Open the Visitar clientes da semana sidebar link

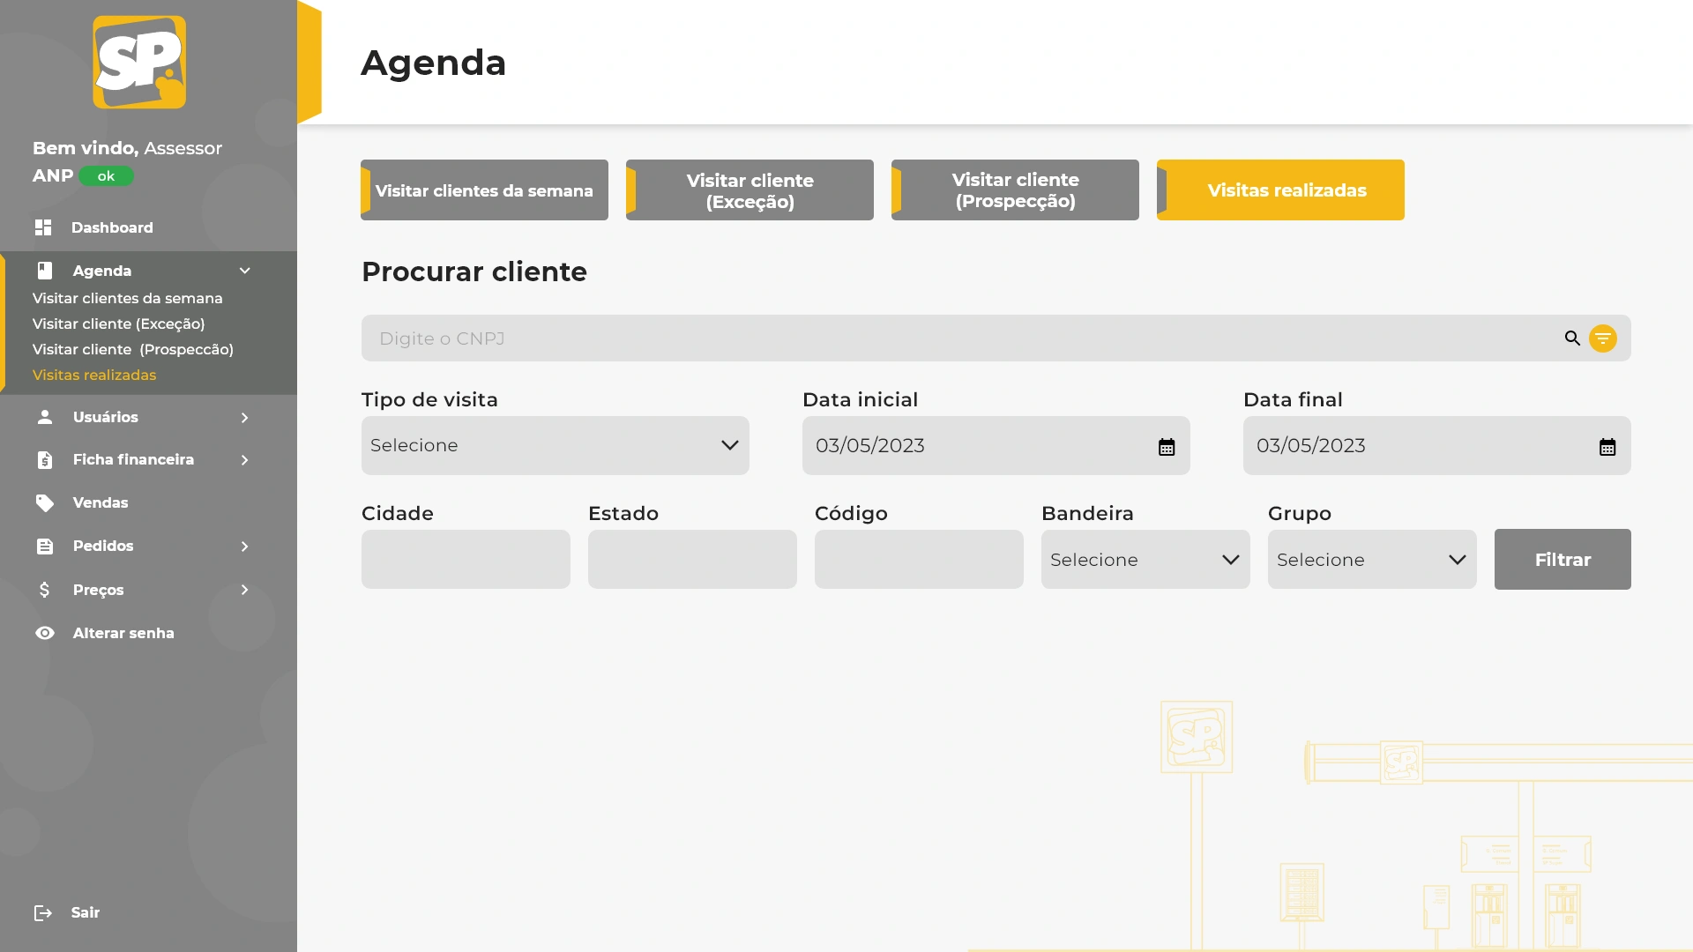[128, 298]
